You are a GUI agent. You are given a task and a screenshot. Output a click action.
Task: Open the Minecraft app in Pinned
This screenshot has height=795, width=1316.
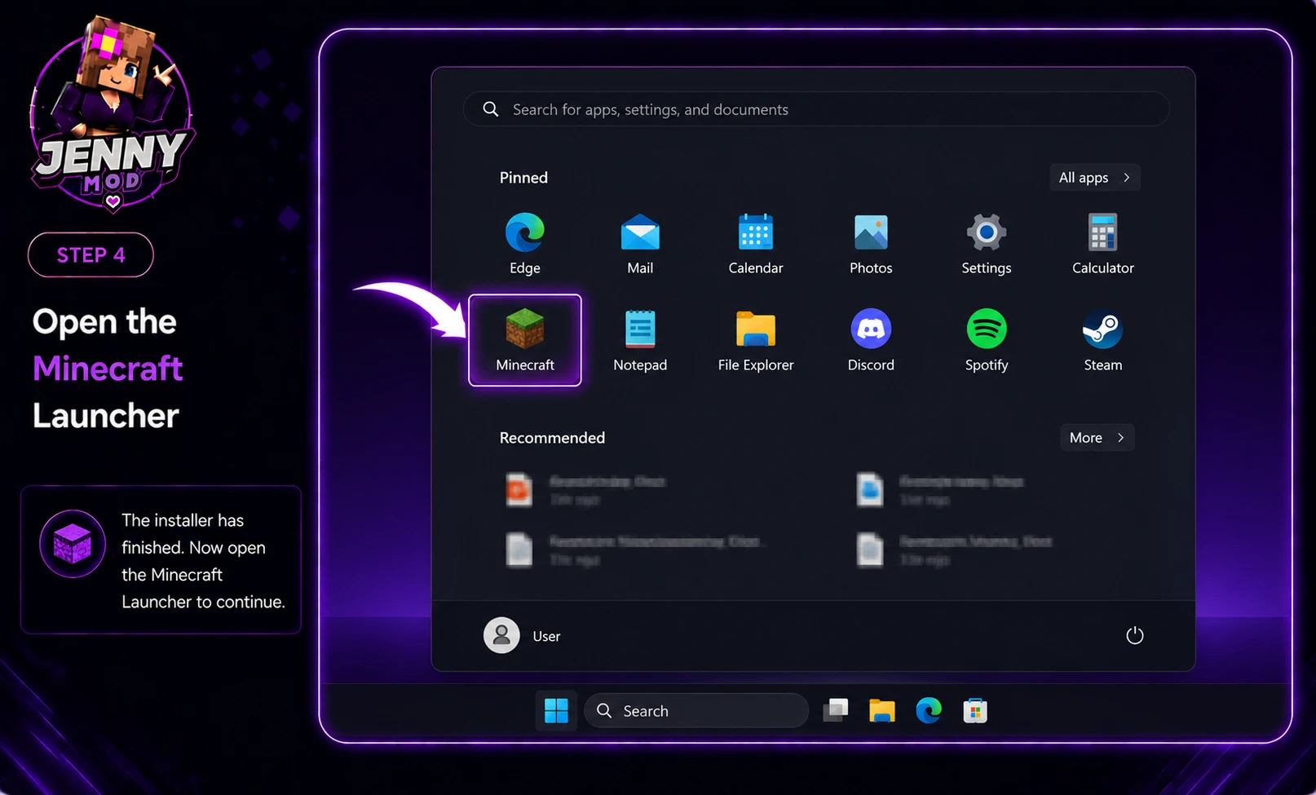(x=525, y=340)
